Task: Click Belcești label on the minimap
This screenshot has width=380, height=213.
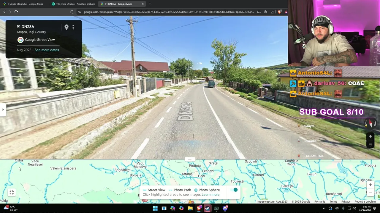Action: [287, 186]
